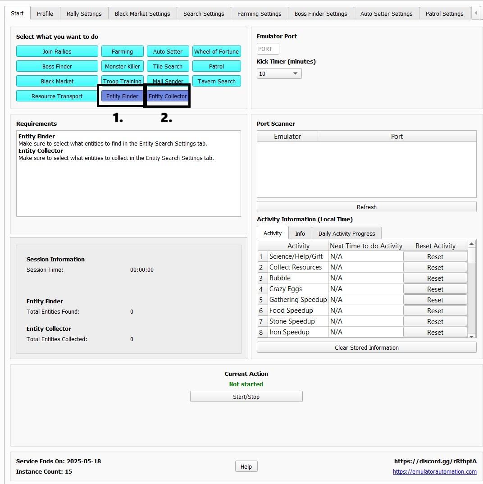483x484 pixels.
Task: Reset the Crazy Eggs activity
Action: (x=435, y=289)
